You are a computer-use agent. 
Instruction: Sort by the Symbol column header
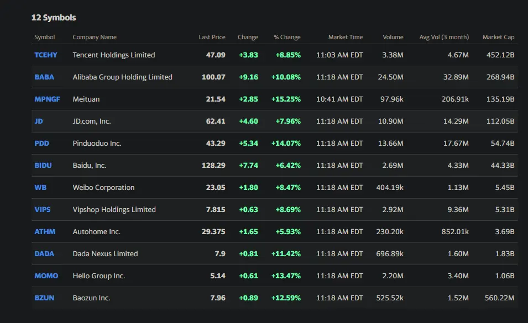(44, 38)
